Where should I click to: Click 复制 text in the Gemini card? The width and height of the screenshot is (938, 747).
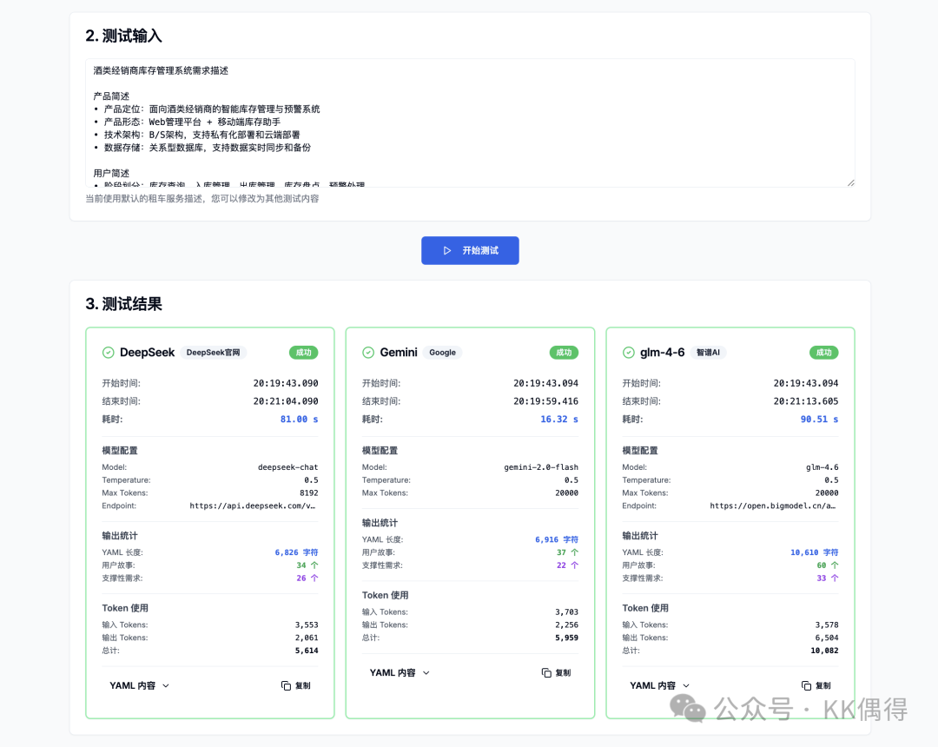[x=563, y=673]
